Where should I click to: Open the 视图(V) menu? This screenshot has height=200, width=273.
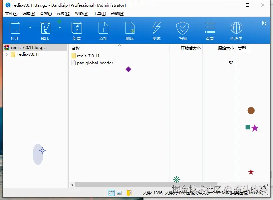pyautogui.click(x=82, y=14)
